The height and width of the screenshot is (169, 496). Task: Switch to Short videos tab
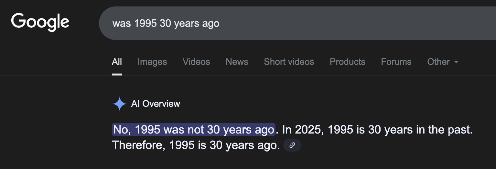click(x=289, y=62)
